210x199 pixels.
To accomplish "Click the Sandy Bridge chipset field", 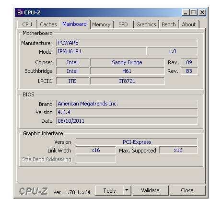I will 127,62.
